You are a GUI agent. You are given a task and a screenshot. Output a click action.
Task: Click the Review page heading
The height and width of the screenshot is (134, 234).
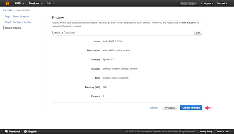pyautogui.click(x=58, y=18)
